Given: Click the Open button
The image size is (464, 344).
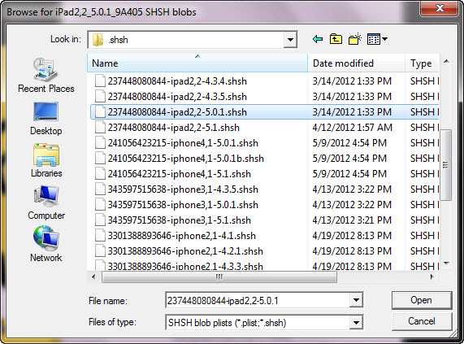Looking at the screenshot, I should tap(422, 300).
